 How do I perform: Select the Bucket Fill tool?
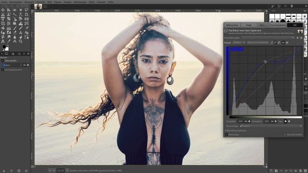pyautogui.click(x=3, y=28)
